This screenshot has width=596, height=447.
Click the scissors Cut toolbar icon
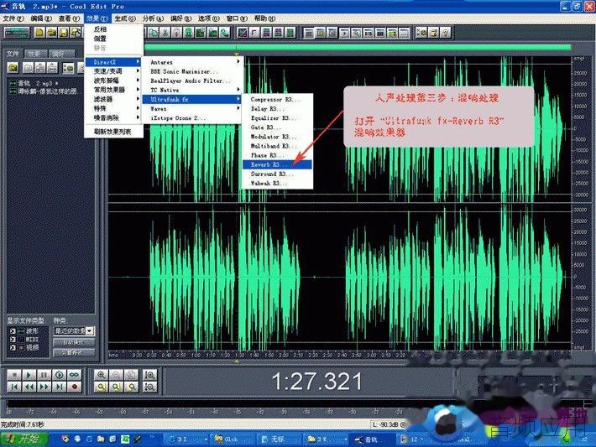[x=165, y=33]
